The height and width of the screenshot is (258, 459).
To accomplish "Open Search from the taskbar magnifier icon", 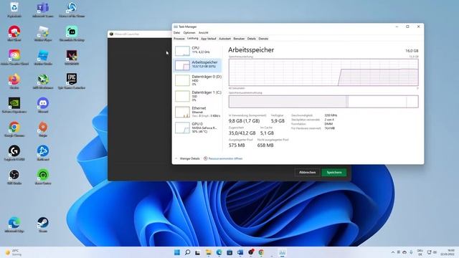I will (x=187, y=252).
